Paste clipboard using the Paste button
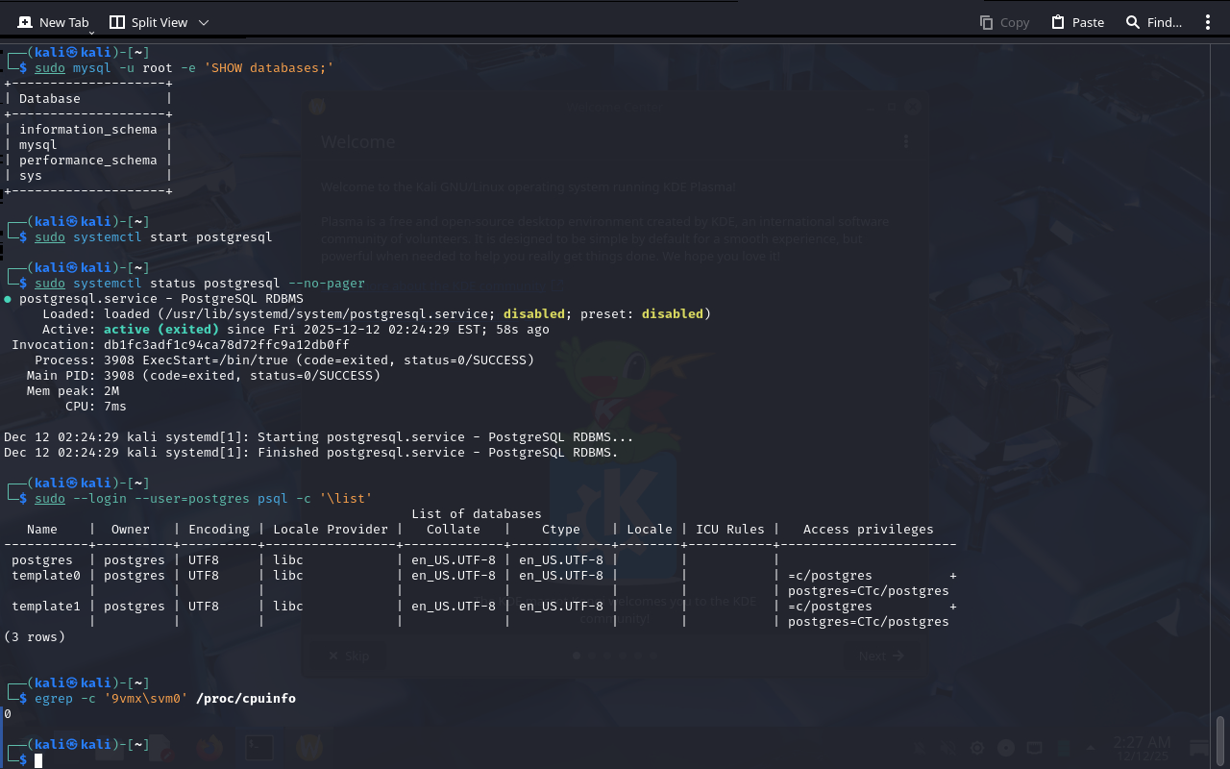 [1077, 22]
